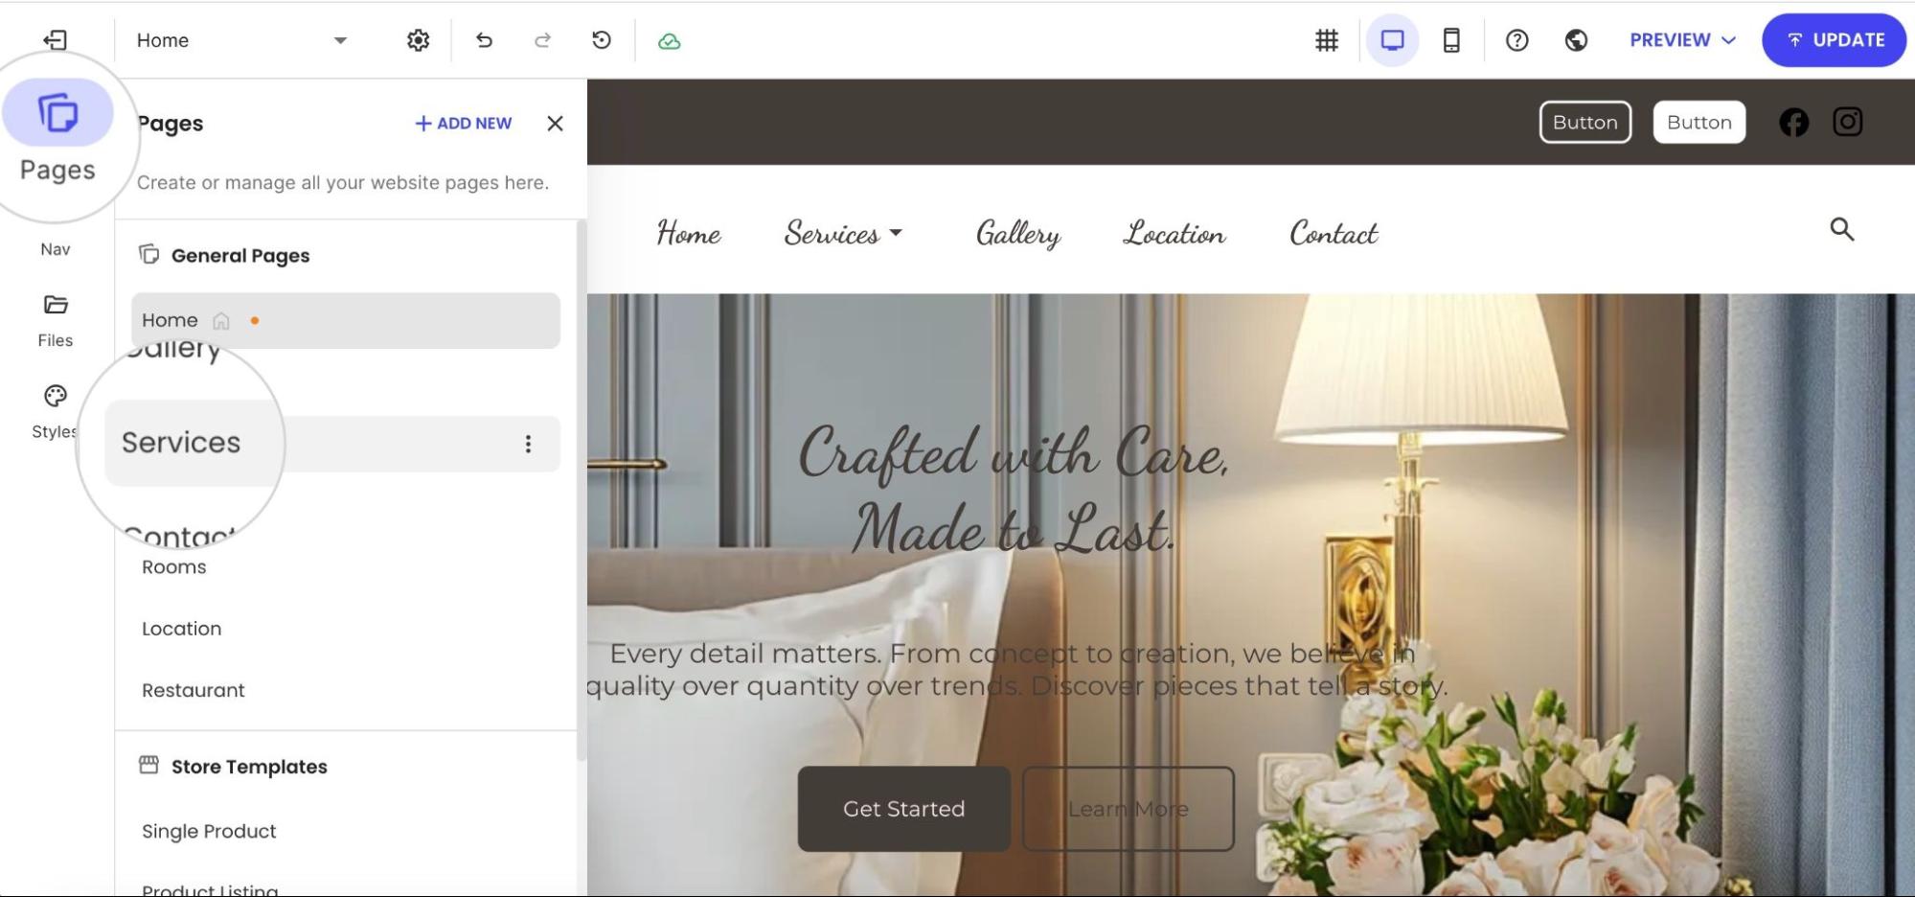Open Services page three-dot options menu
Screen dimensions: 1915x897
(528, 444)
